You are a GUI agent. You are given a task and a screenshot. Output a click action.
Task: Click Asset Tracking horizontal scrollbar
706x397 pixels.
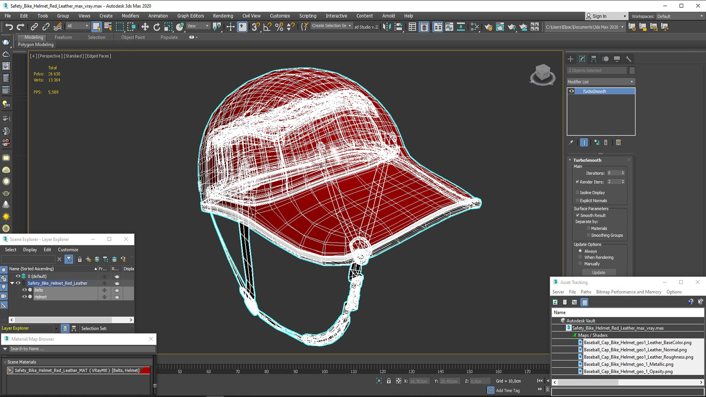628,382
